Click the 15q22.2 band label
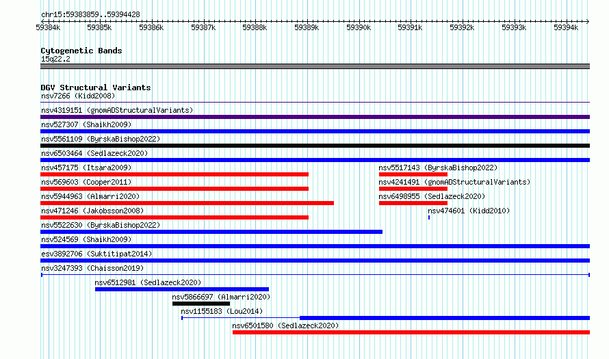Image resolution: width=609 pixels, height=359 pixels. click(x=55, y=59)
